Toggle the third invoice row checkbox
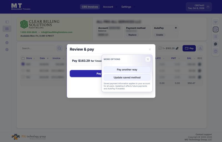Image resolution: width=222 pixels, height=142 pixels. click(x=23, y=77)
